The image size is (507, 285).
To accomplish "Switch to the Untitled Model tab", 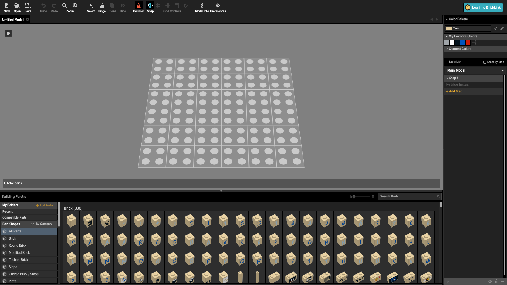I will coord(13,20).
